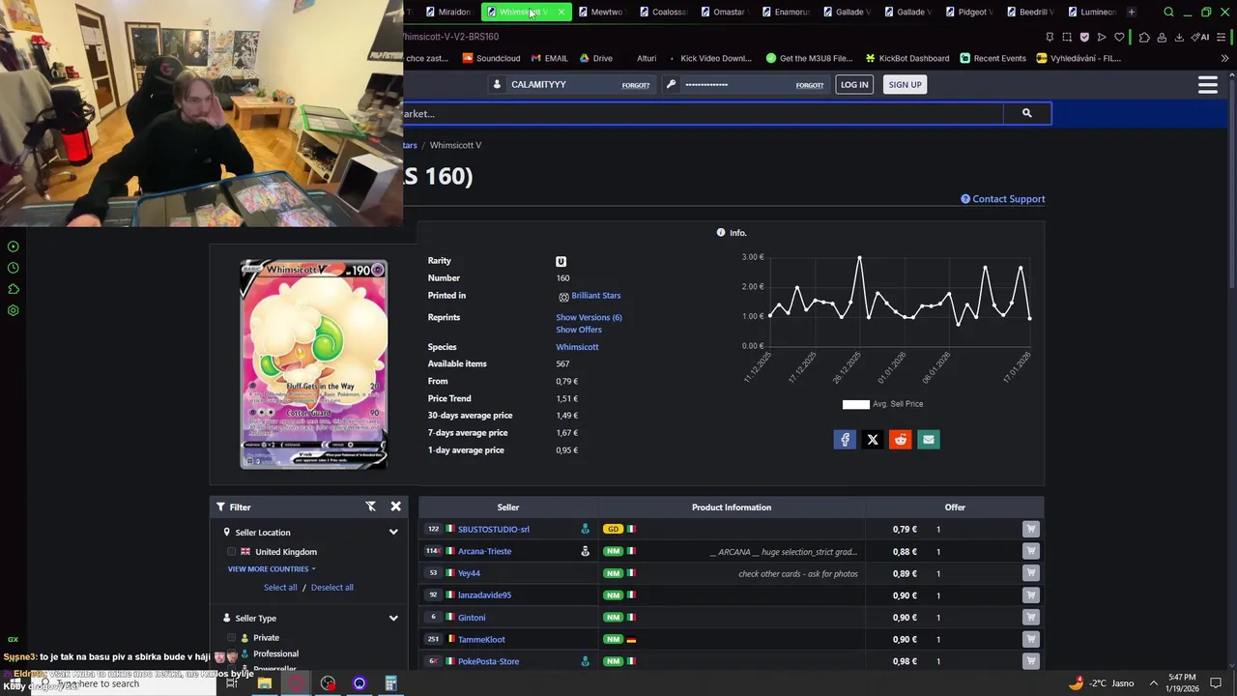The width and height of the screenshot is (1237, 696).
Task: Open Contact Support link
Action: tap(1002, 199)
